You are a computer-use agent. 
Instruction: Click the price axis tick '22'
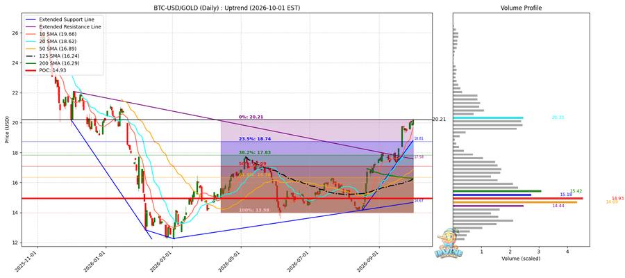point(15,93)
